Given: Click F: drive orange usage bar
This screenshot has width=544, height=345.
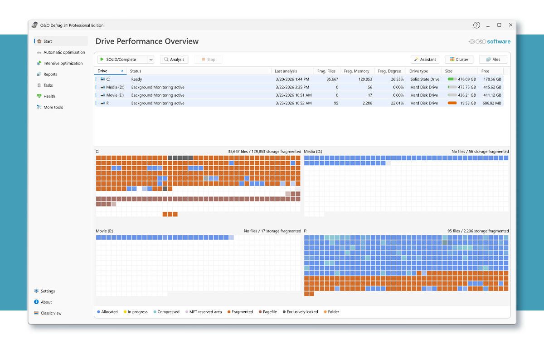Looking at the screenshot, I should pos(452,103).
